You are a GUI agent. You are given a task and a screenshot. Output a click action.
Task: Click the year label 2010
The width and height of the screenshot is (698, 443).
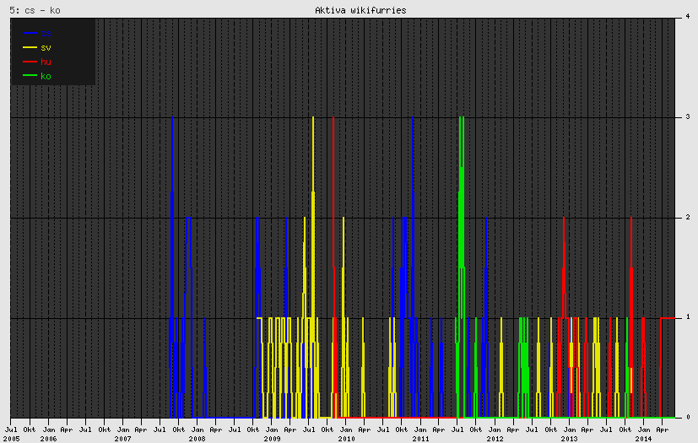pyautogui.click(x=346, y=439)
